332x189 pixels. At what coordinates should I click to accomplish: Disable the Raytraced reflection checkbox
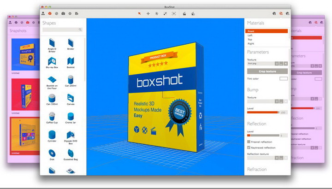pyautogui.click(x=249, y=148)
